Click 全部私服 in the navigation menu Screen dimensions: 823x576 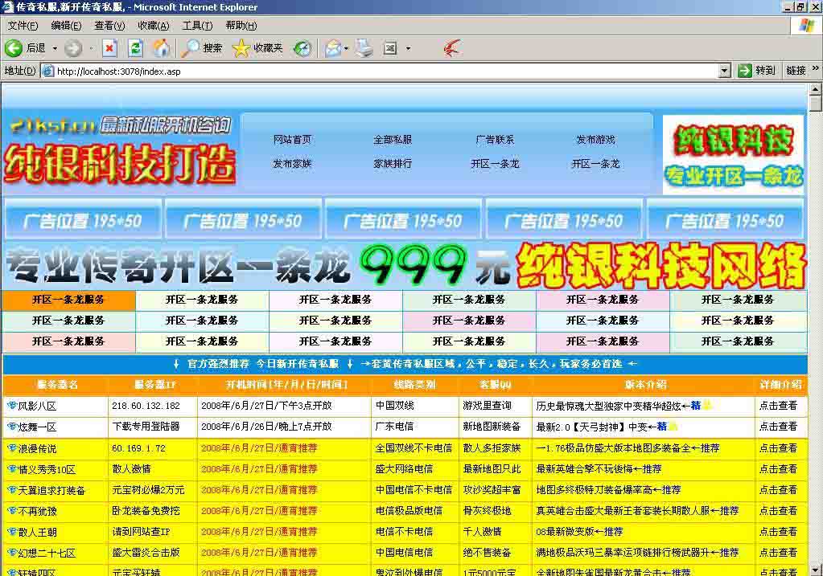pos(393,138)
